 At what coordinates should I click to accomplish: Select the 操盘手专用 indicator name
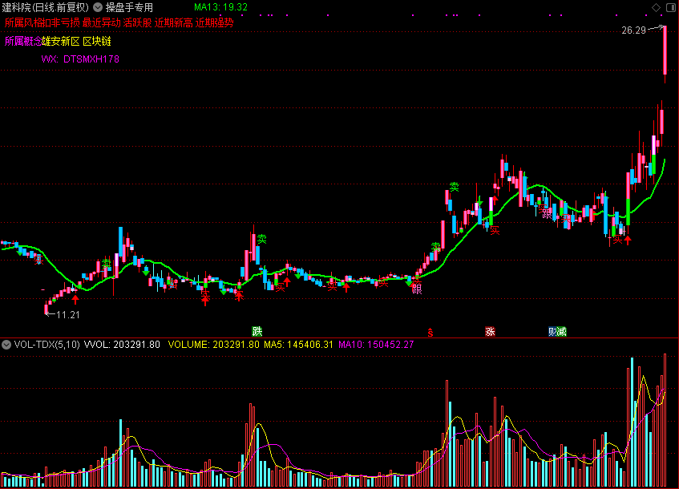pos(129,7)
